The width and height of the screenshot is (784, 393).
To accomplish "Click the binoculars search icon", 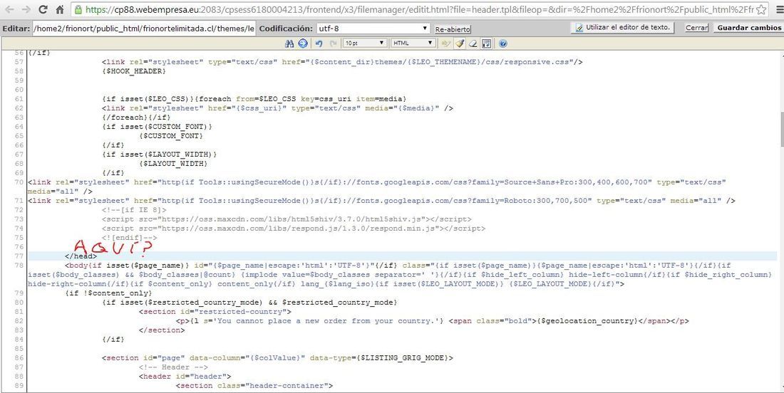I will [289, 44].
